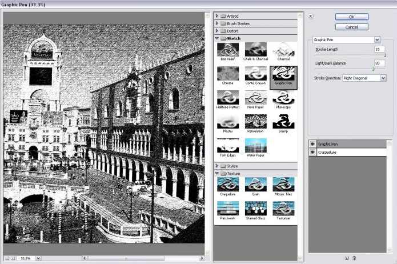Select the Photocopy filter thumbnail

coord(283,98)
